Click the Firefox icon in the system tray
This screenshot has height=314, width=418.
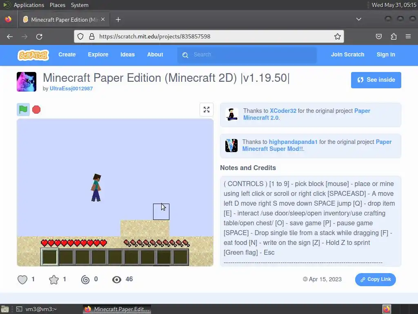387,309
